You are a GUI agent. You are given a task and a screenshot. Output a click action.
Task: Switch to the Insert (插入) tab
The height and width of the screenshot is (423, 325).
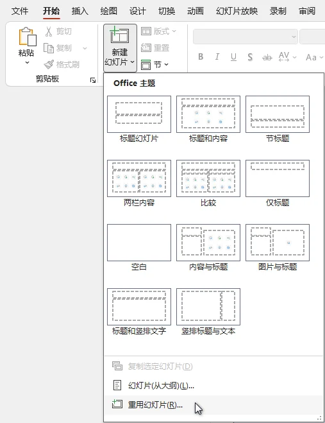[x=79, y=11]
